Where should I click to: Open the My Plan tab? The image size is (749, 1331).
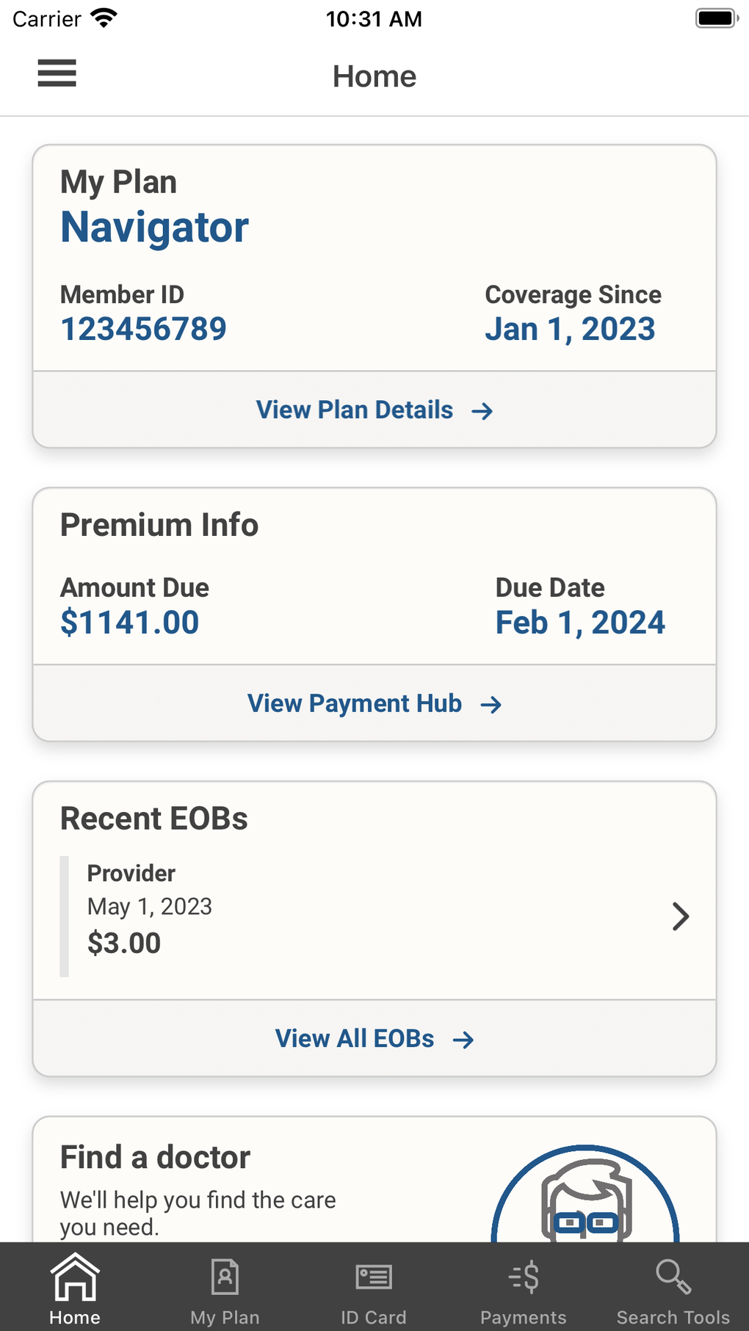coord(225,1289)
